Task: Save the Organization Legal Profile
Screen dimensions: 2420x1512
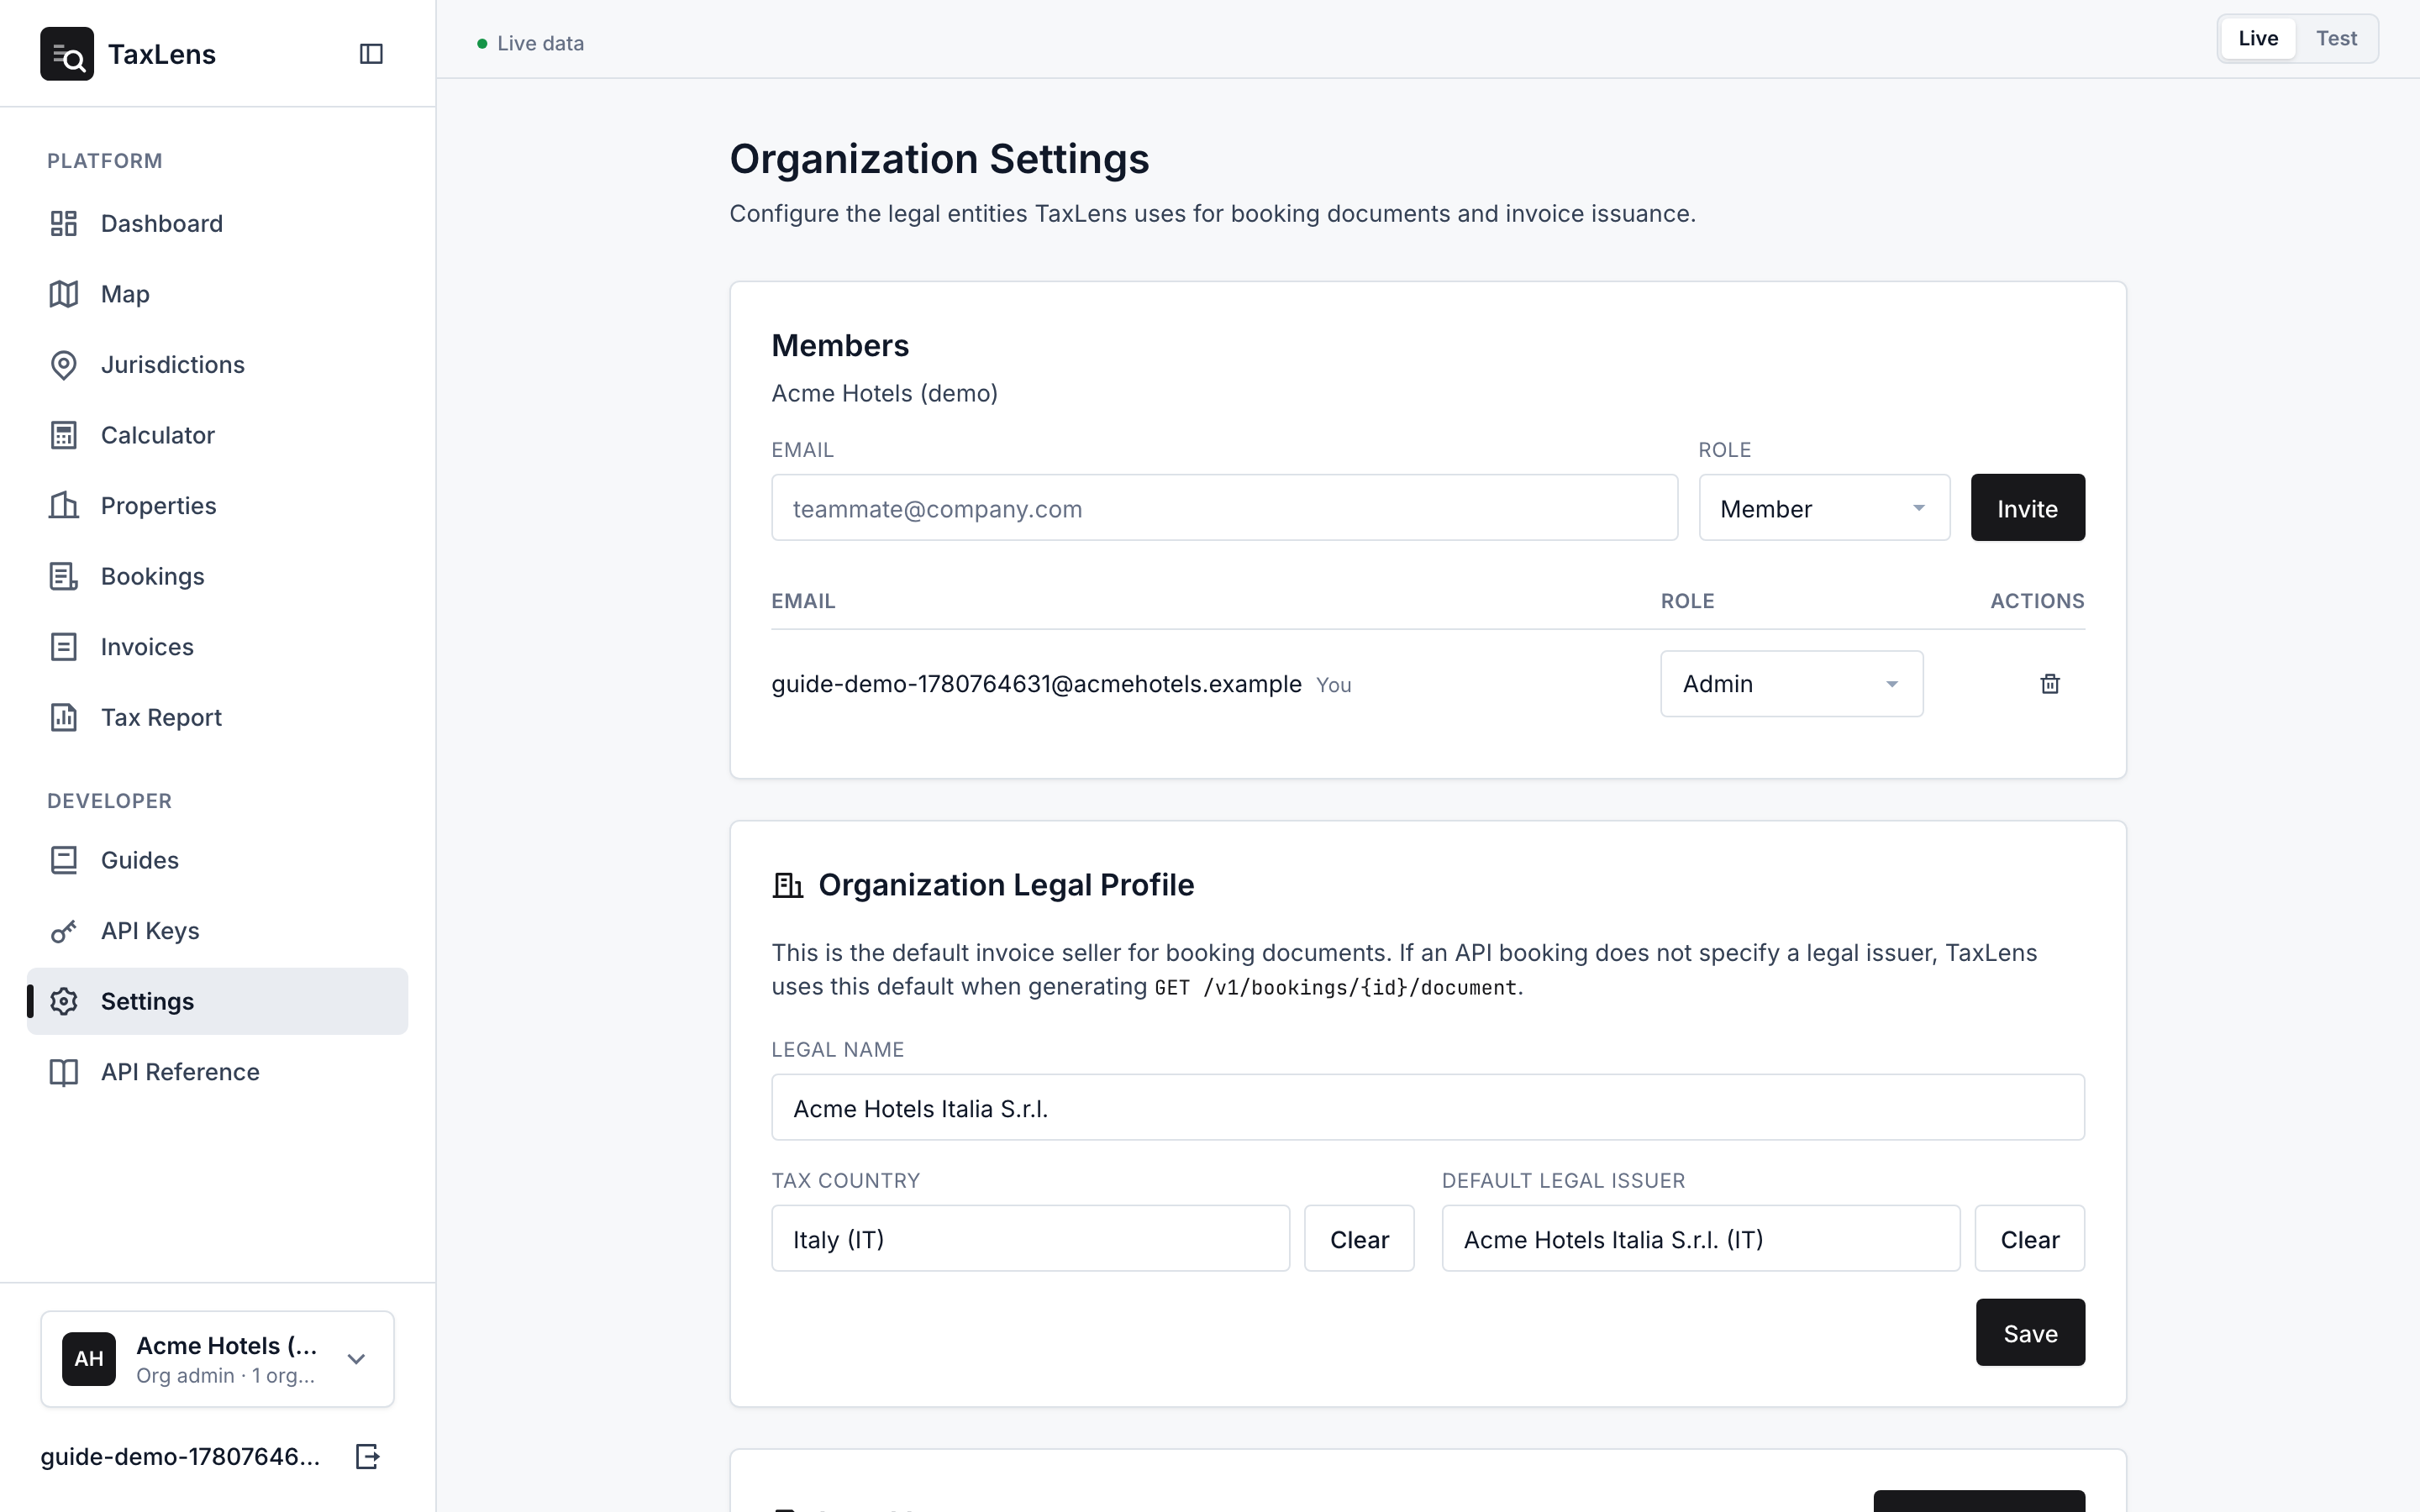Action: pos(2030,1333)
